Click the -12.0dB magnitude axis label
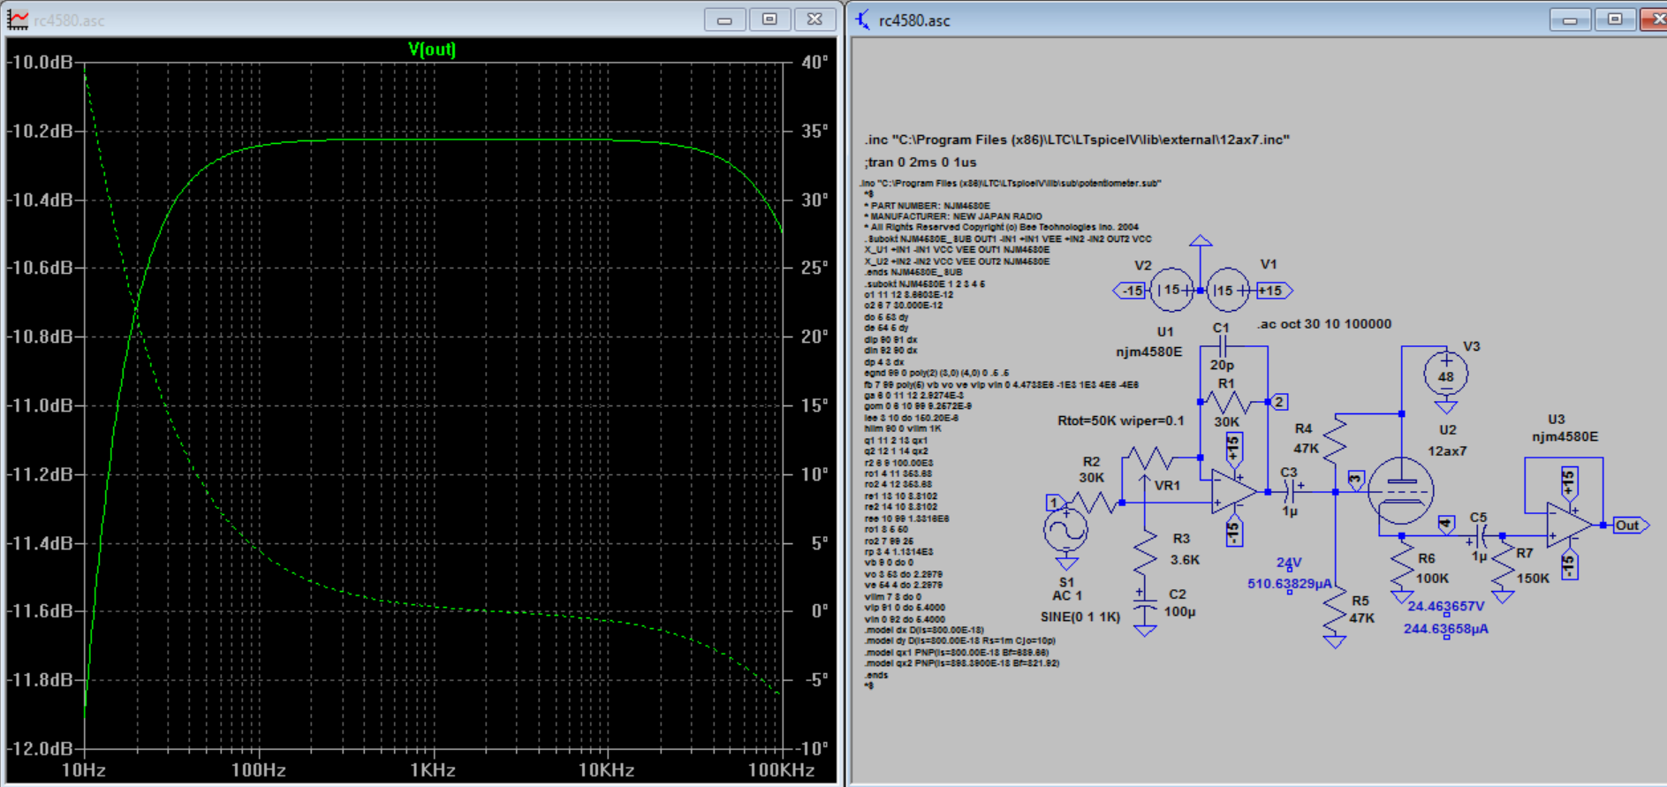The height and width of the screenshot is (787, 1667). (41, 748)
